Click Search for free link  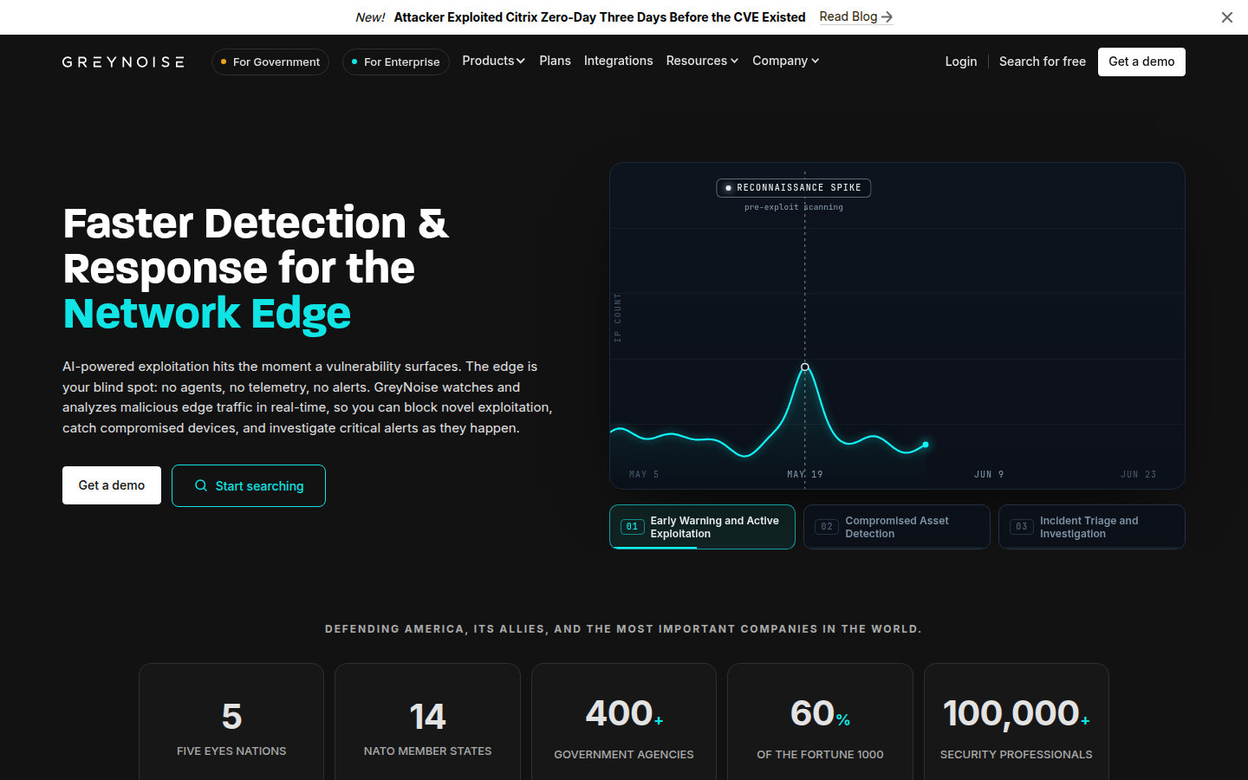click(x=1042, y=62)
